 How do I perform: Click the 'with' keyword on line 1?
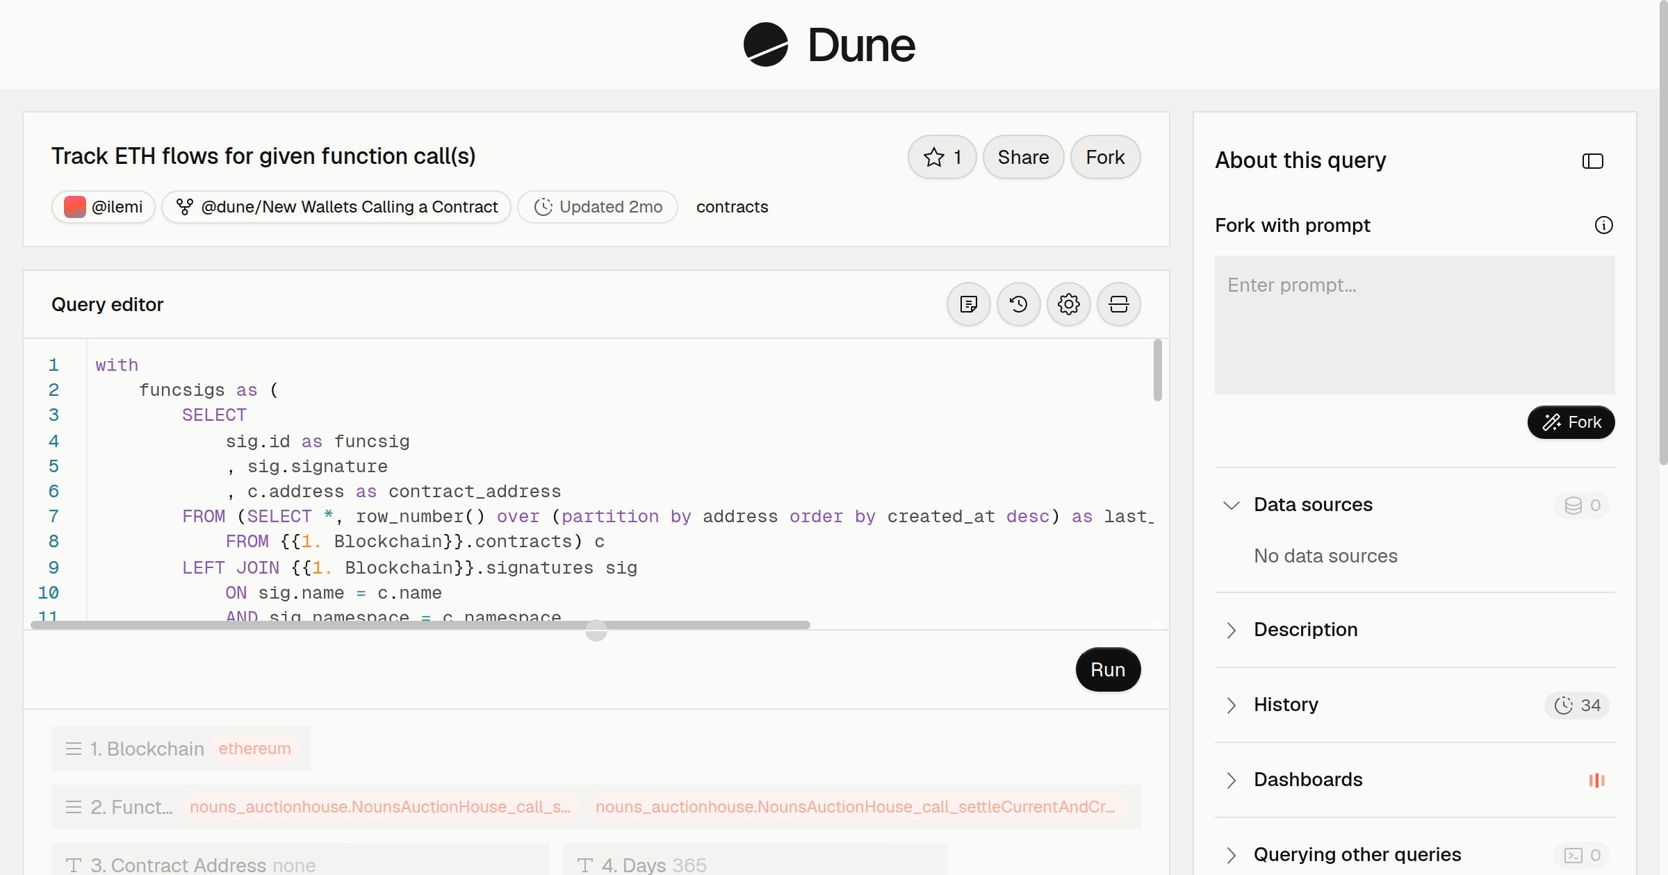[x=117, y=365]
